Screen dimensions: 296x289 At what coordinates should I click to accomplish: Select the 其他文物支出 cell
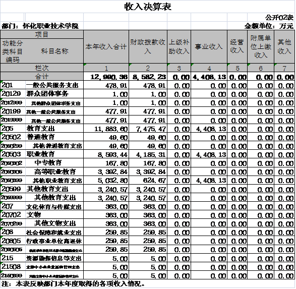[x=54, y=223]
